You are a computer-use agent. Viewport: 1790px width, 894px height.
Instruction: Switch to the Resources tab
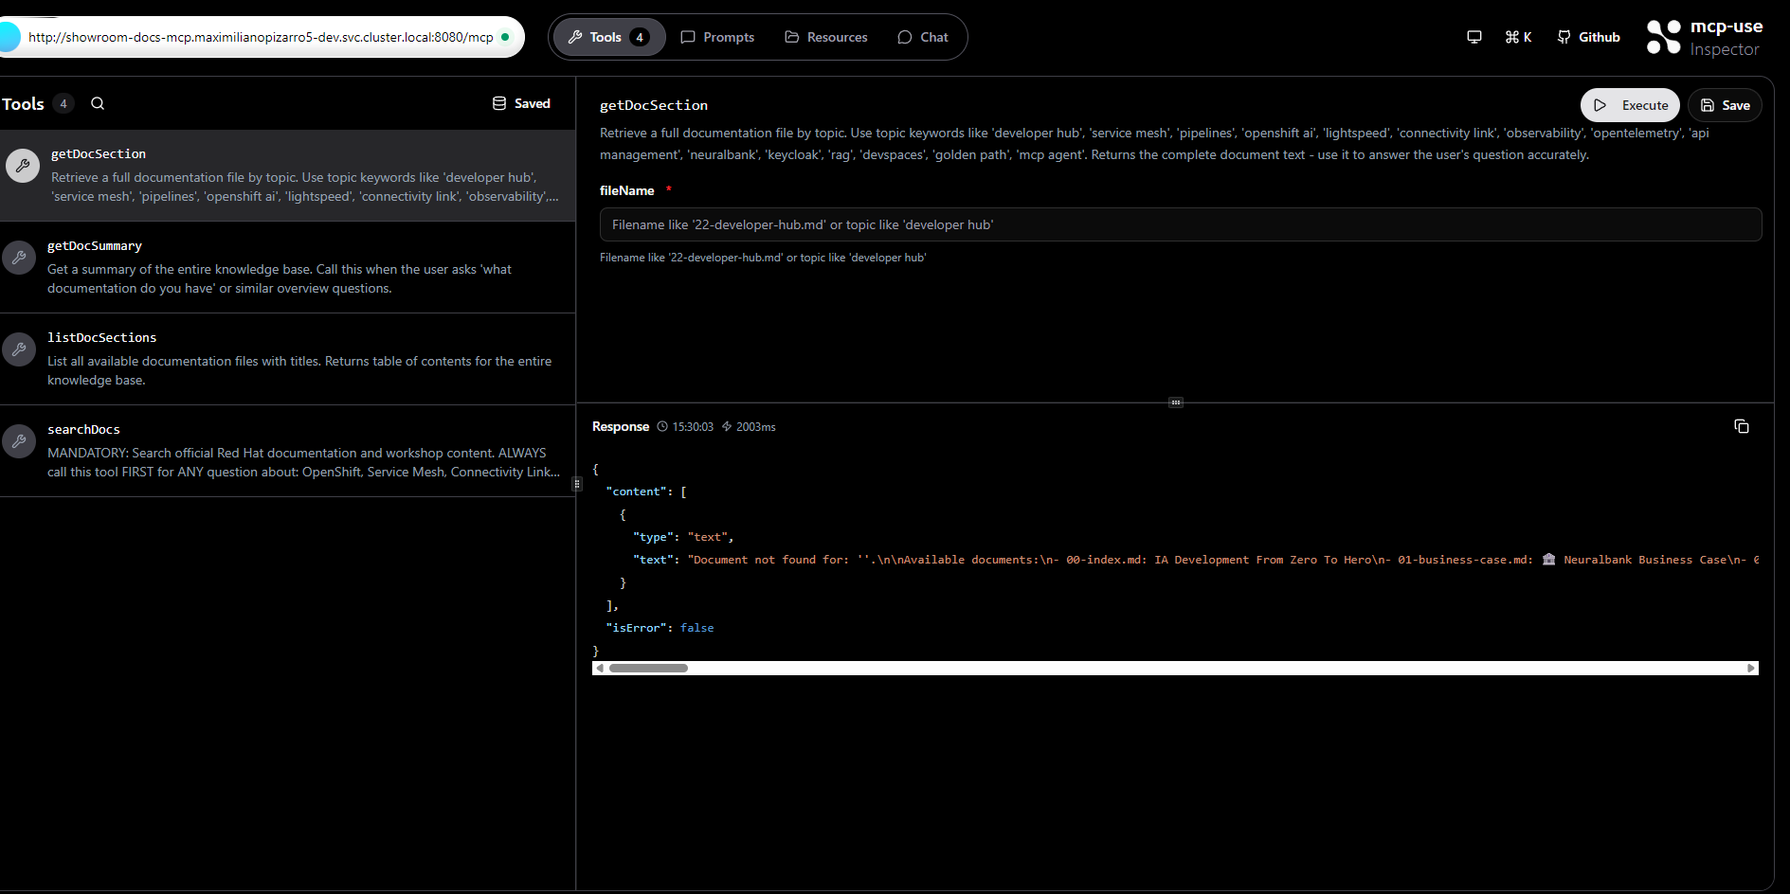pos(825,37)
